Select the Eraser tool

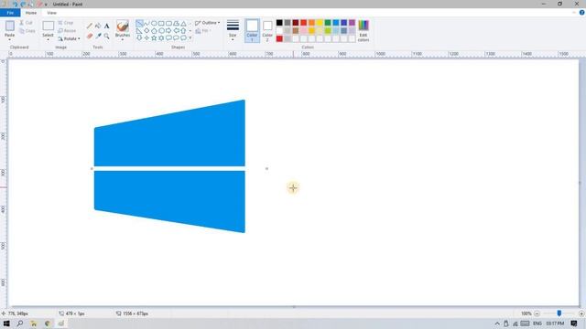90,37
